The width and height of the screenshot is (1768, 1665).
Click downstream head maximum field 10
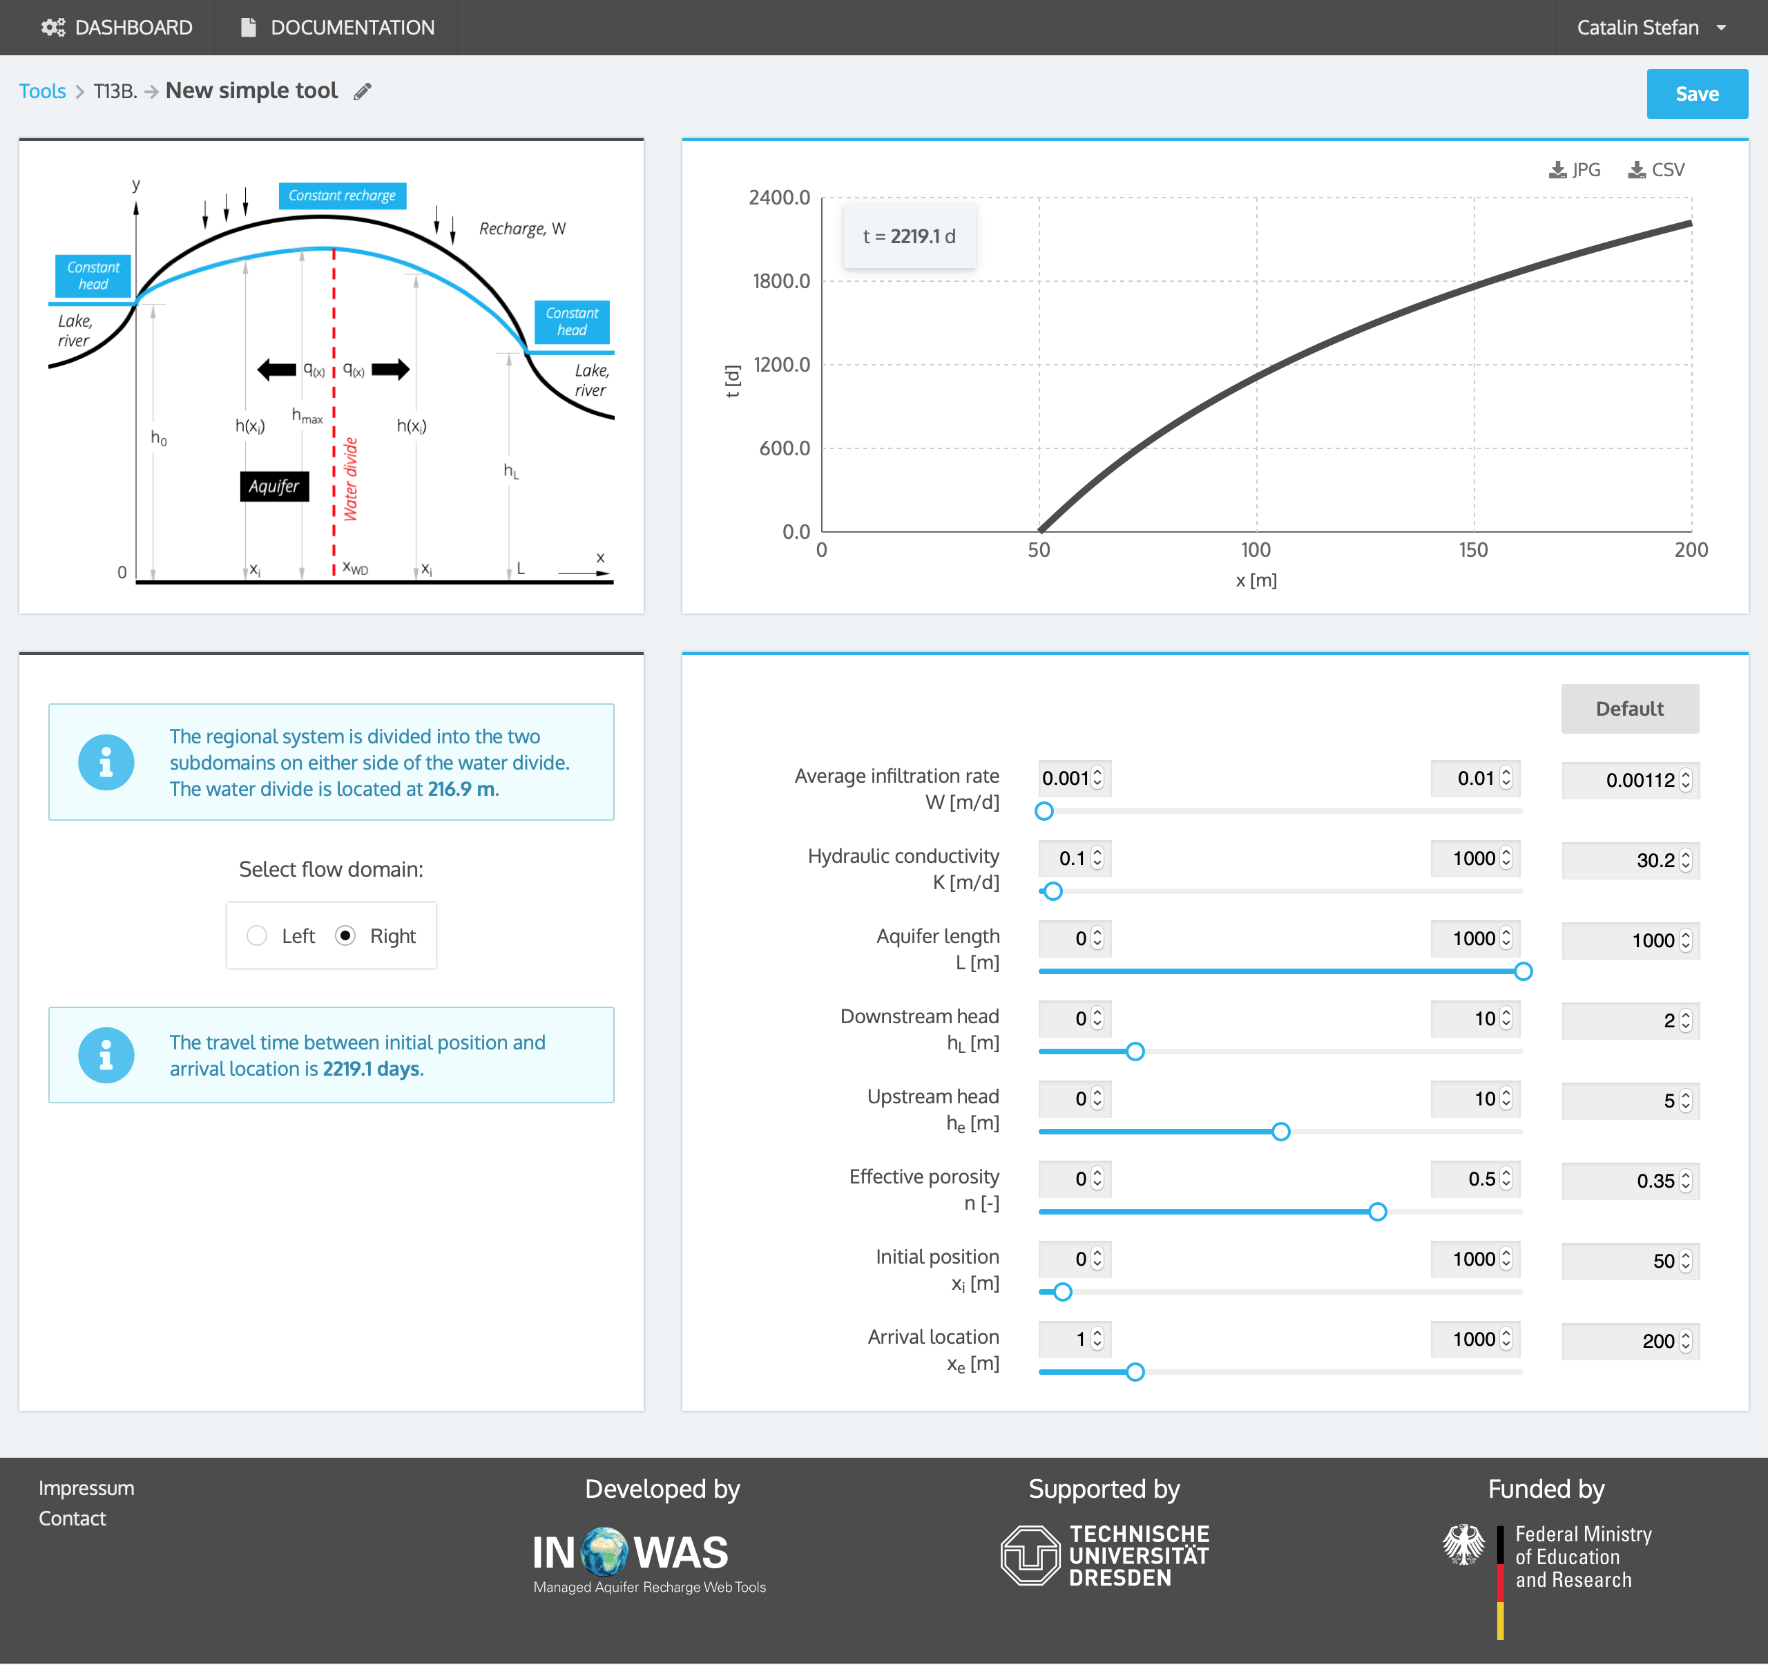tap(1475, 1018)
